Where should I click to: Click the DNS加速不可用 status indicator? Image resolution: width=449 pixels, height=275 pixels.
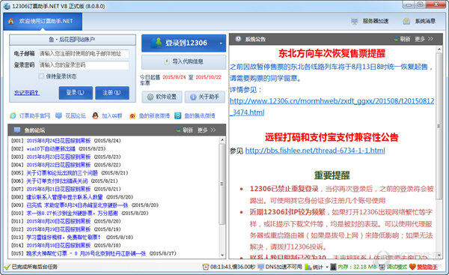[280, 267]
